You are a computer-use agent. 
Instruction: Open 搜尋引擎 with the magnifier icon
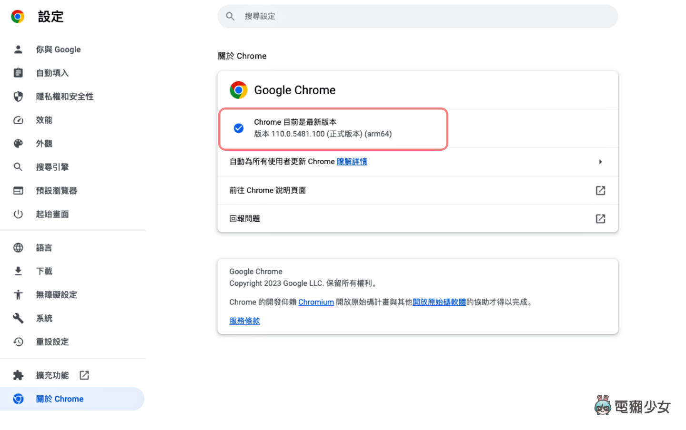point(18,167)
